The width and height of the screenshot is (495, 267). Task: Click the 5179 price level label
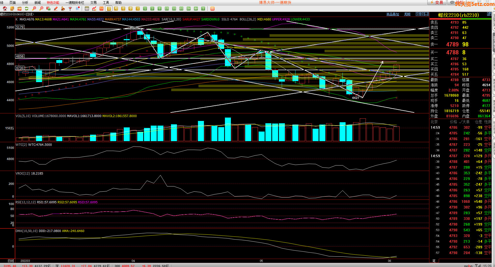pyautogui.click(x=20, y=27)
